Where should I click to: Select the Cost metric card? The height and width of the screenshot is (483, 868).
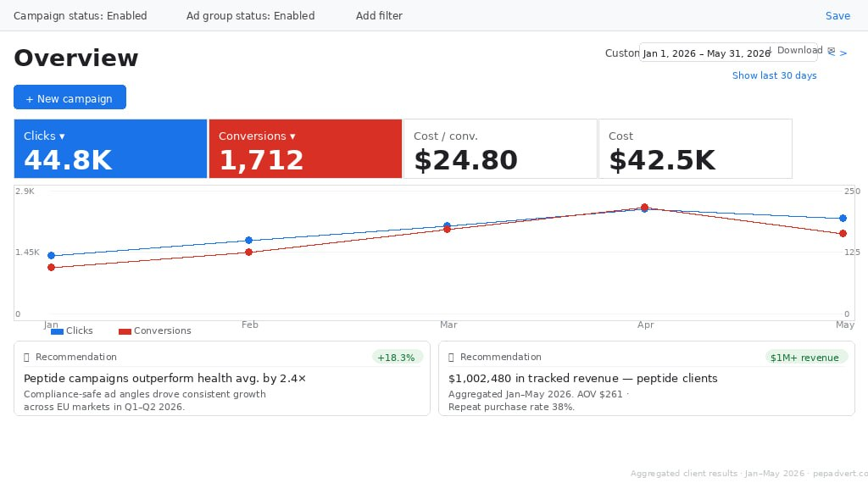click(x=695, y=149)
